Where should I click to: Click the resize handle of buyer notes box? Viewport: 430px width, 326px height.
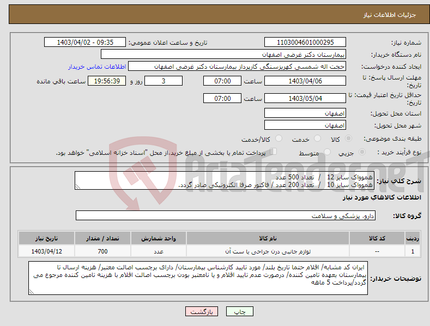[32, 292]
